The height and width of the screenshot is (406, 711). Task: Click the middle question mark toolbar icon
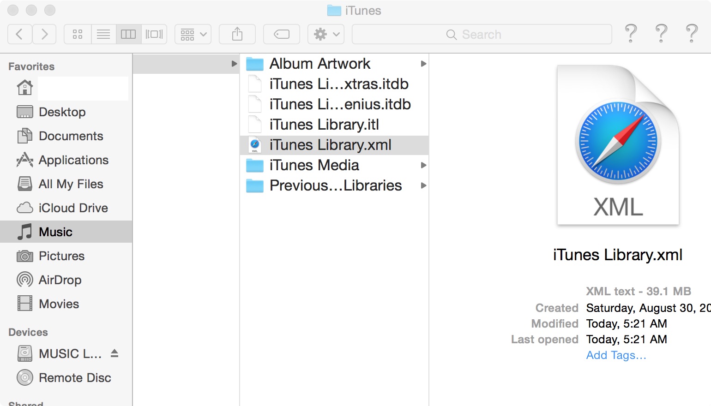[661, 34]
